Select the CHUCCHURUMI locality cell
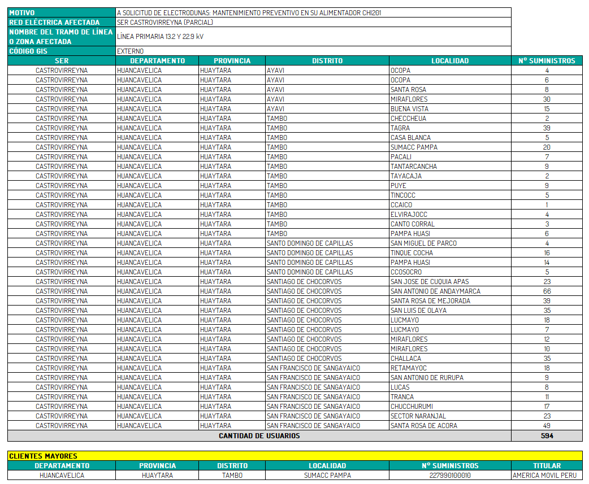589x484 pixels. [450, 407]
